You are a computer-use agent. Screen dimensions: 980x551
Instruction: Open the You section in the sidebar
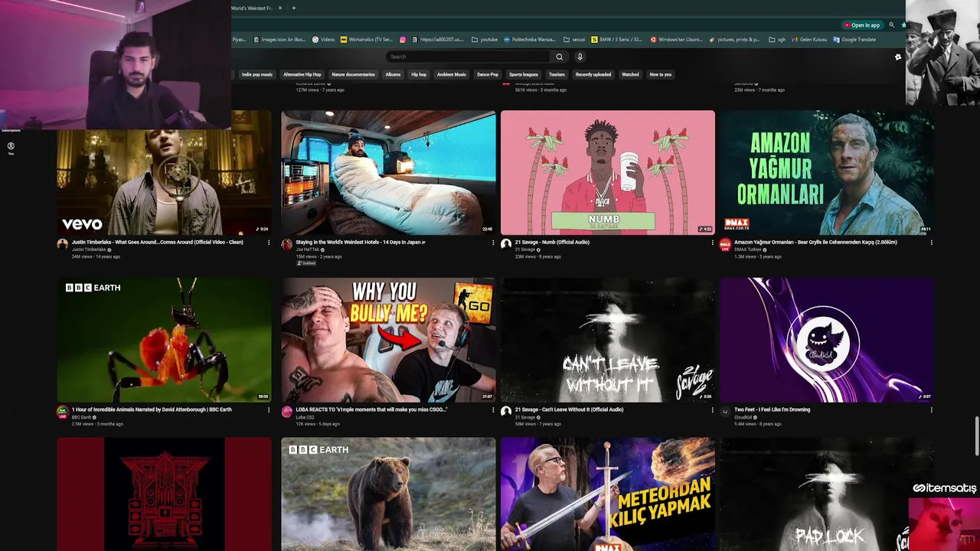[11, 148]
